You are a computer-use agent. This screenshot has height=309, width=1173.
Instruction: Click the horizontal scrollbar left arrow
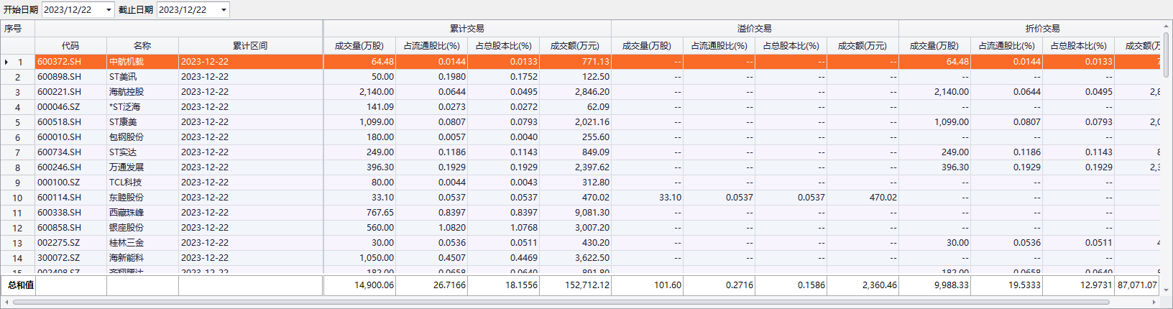[6, 303]
